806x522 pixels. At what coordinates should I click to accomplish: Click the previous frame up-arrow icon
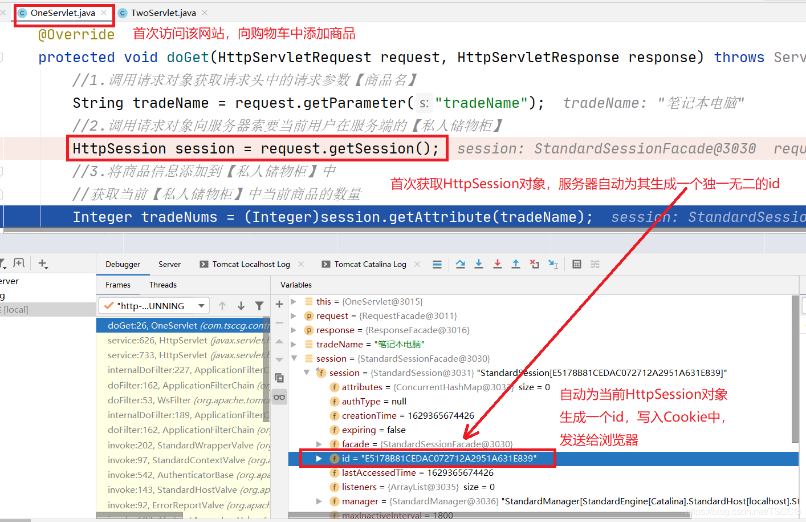coord(222,306)
